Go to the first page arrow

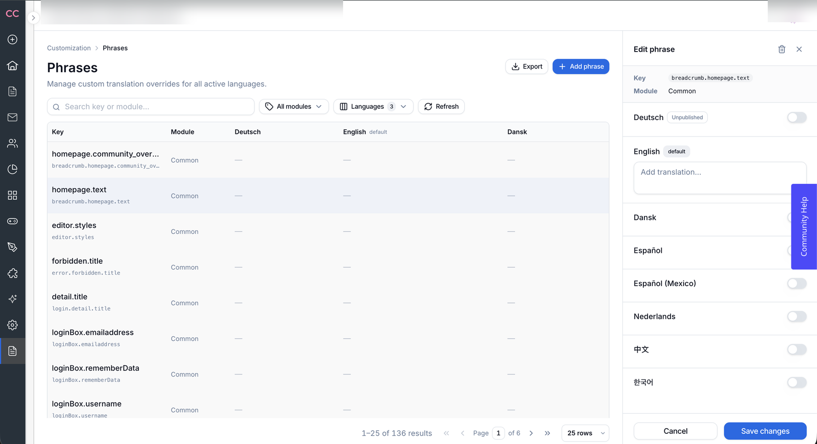446,433
